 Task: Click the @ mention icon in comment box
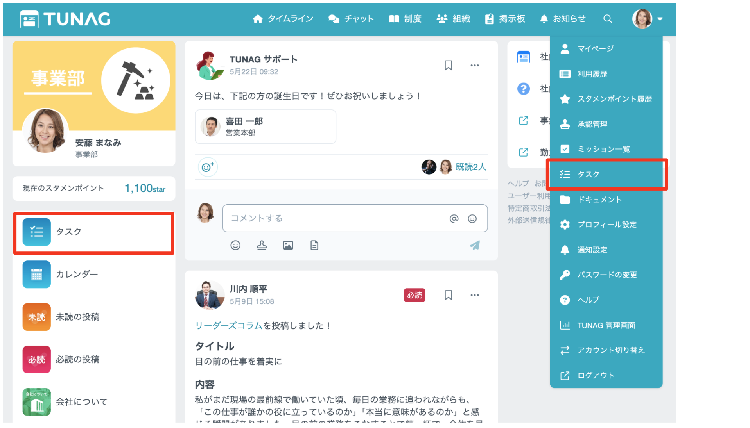(454, 219)
